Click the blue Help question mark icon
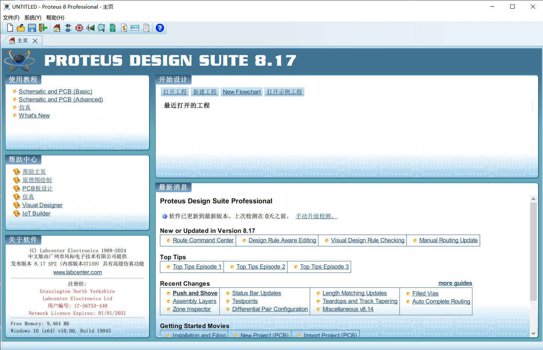543x350 pixels. tap(160, 28)
